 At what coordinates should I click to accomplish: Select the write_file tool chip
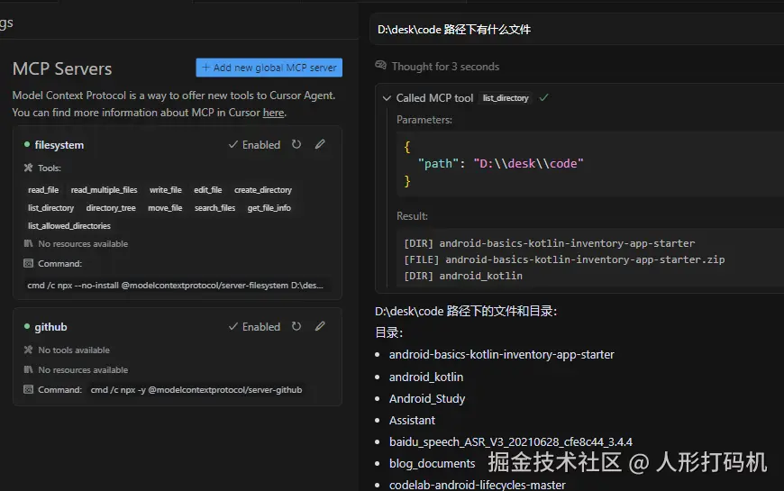pos(166,190)
